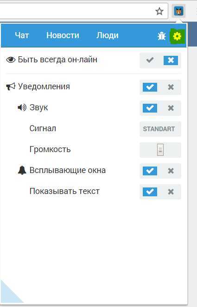Click the blue checkmark for Показывать текст
The image size is (197, 307).
150,192
